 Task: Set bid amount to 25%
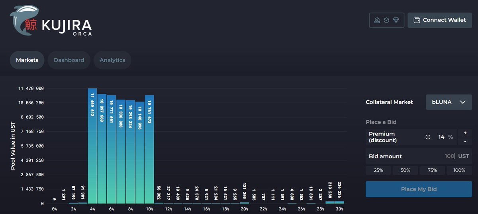[x=378, y=170]
